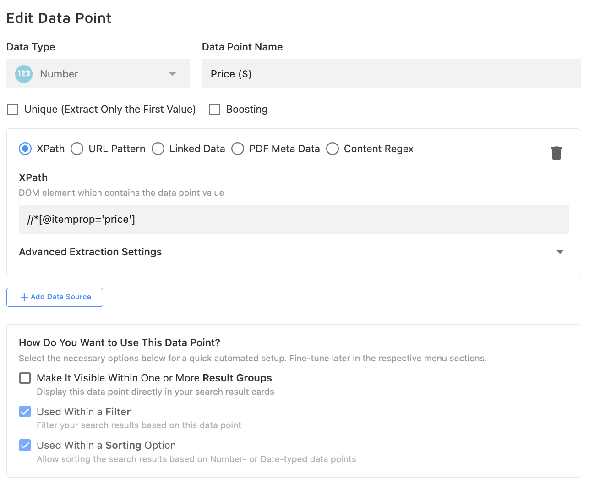Click the XPath expression input field
Screen dimensions: 589x486
click(294, 220)
